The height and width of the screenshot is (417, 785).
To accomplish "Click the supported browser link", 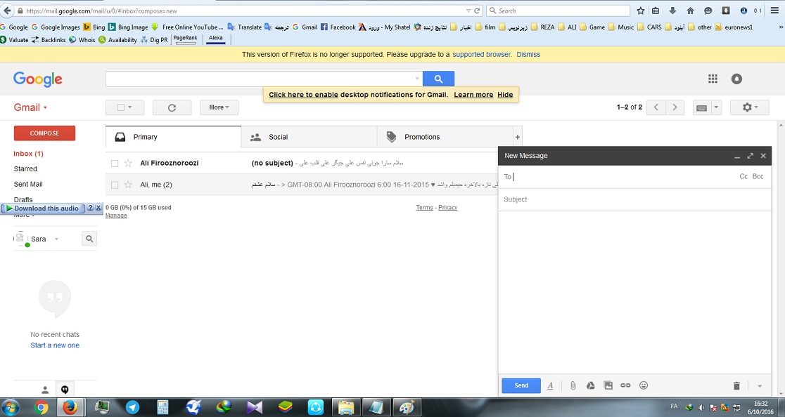I will [482, 55].
